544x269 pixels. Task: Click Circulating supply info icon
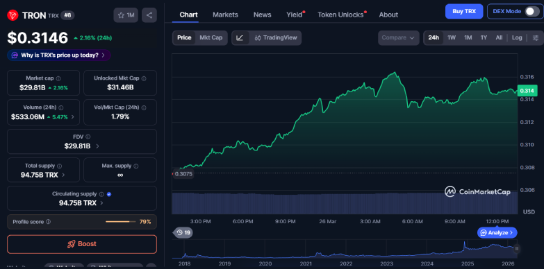tap(101, 194)
